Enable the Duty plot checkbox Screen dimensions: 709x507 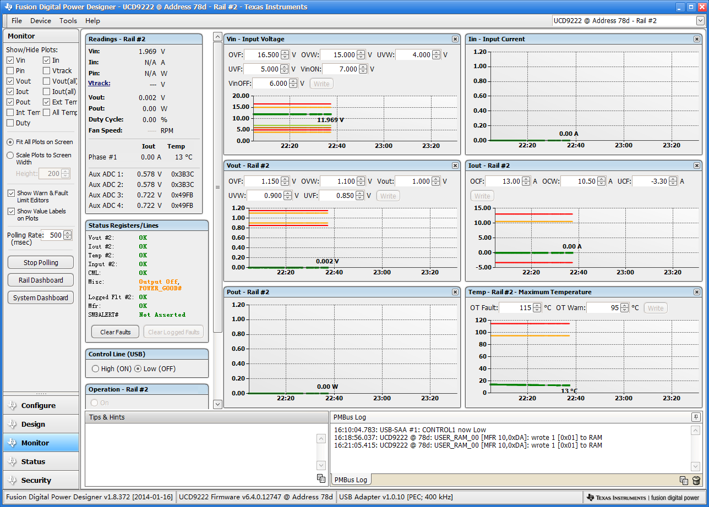(x=10, y=123)
